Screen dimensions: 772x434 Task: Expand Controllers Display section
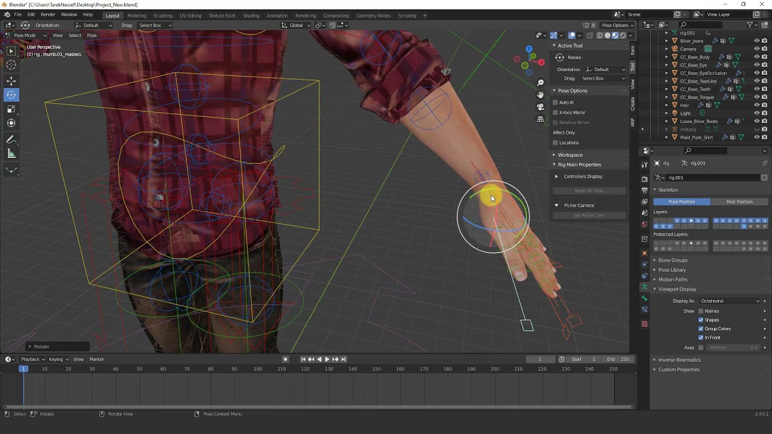pos(557,177)
